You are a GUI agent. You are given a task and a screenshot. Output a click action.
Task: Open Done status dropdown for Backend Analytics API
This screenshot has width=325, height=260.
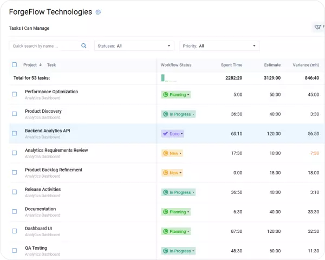click(172, 134)
